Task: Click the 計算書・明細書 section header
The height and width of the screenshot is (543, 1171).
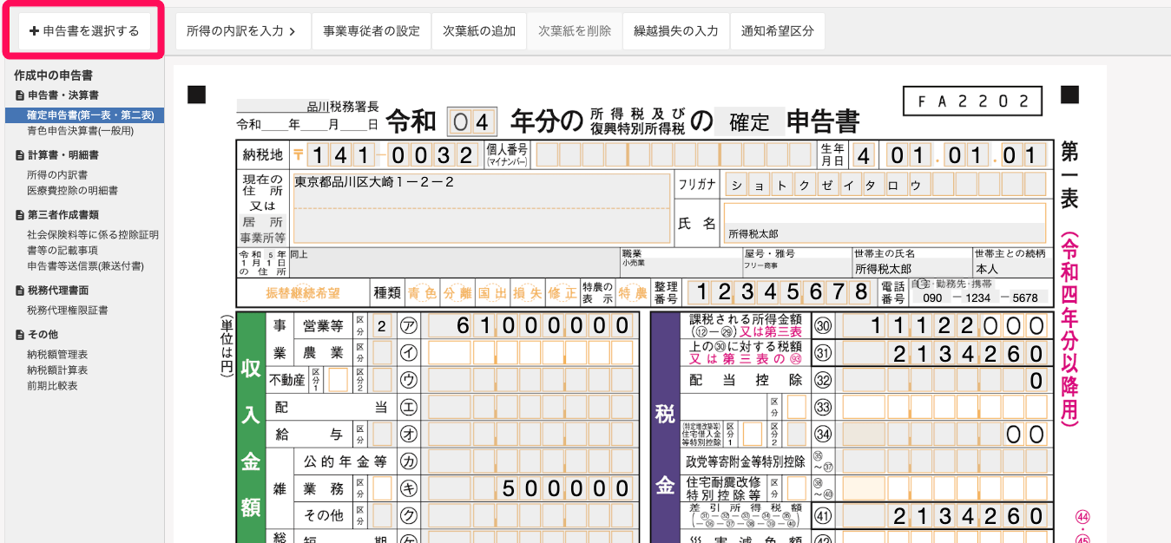Action: (x=56, y=155)
